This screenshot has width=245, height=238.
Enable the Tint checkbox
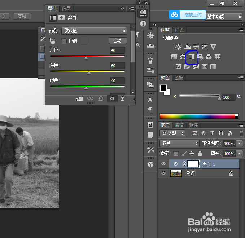pyautogui.click(x=64, y=41)
